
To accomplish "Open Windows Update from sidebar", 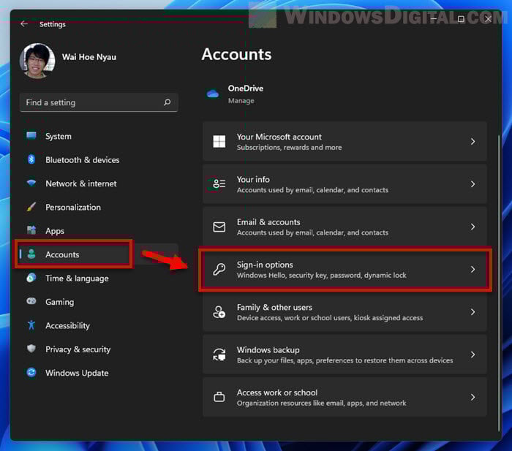I will pyautogui.click(x=98, y=373).
